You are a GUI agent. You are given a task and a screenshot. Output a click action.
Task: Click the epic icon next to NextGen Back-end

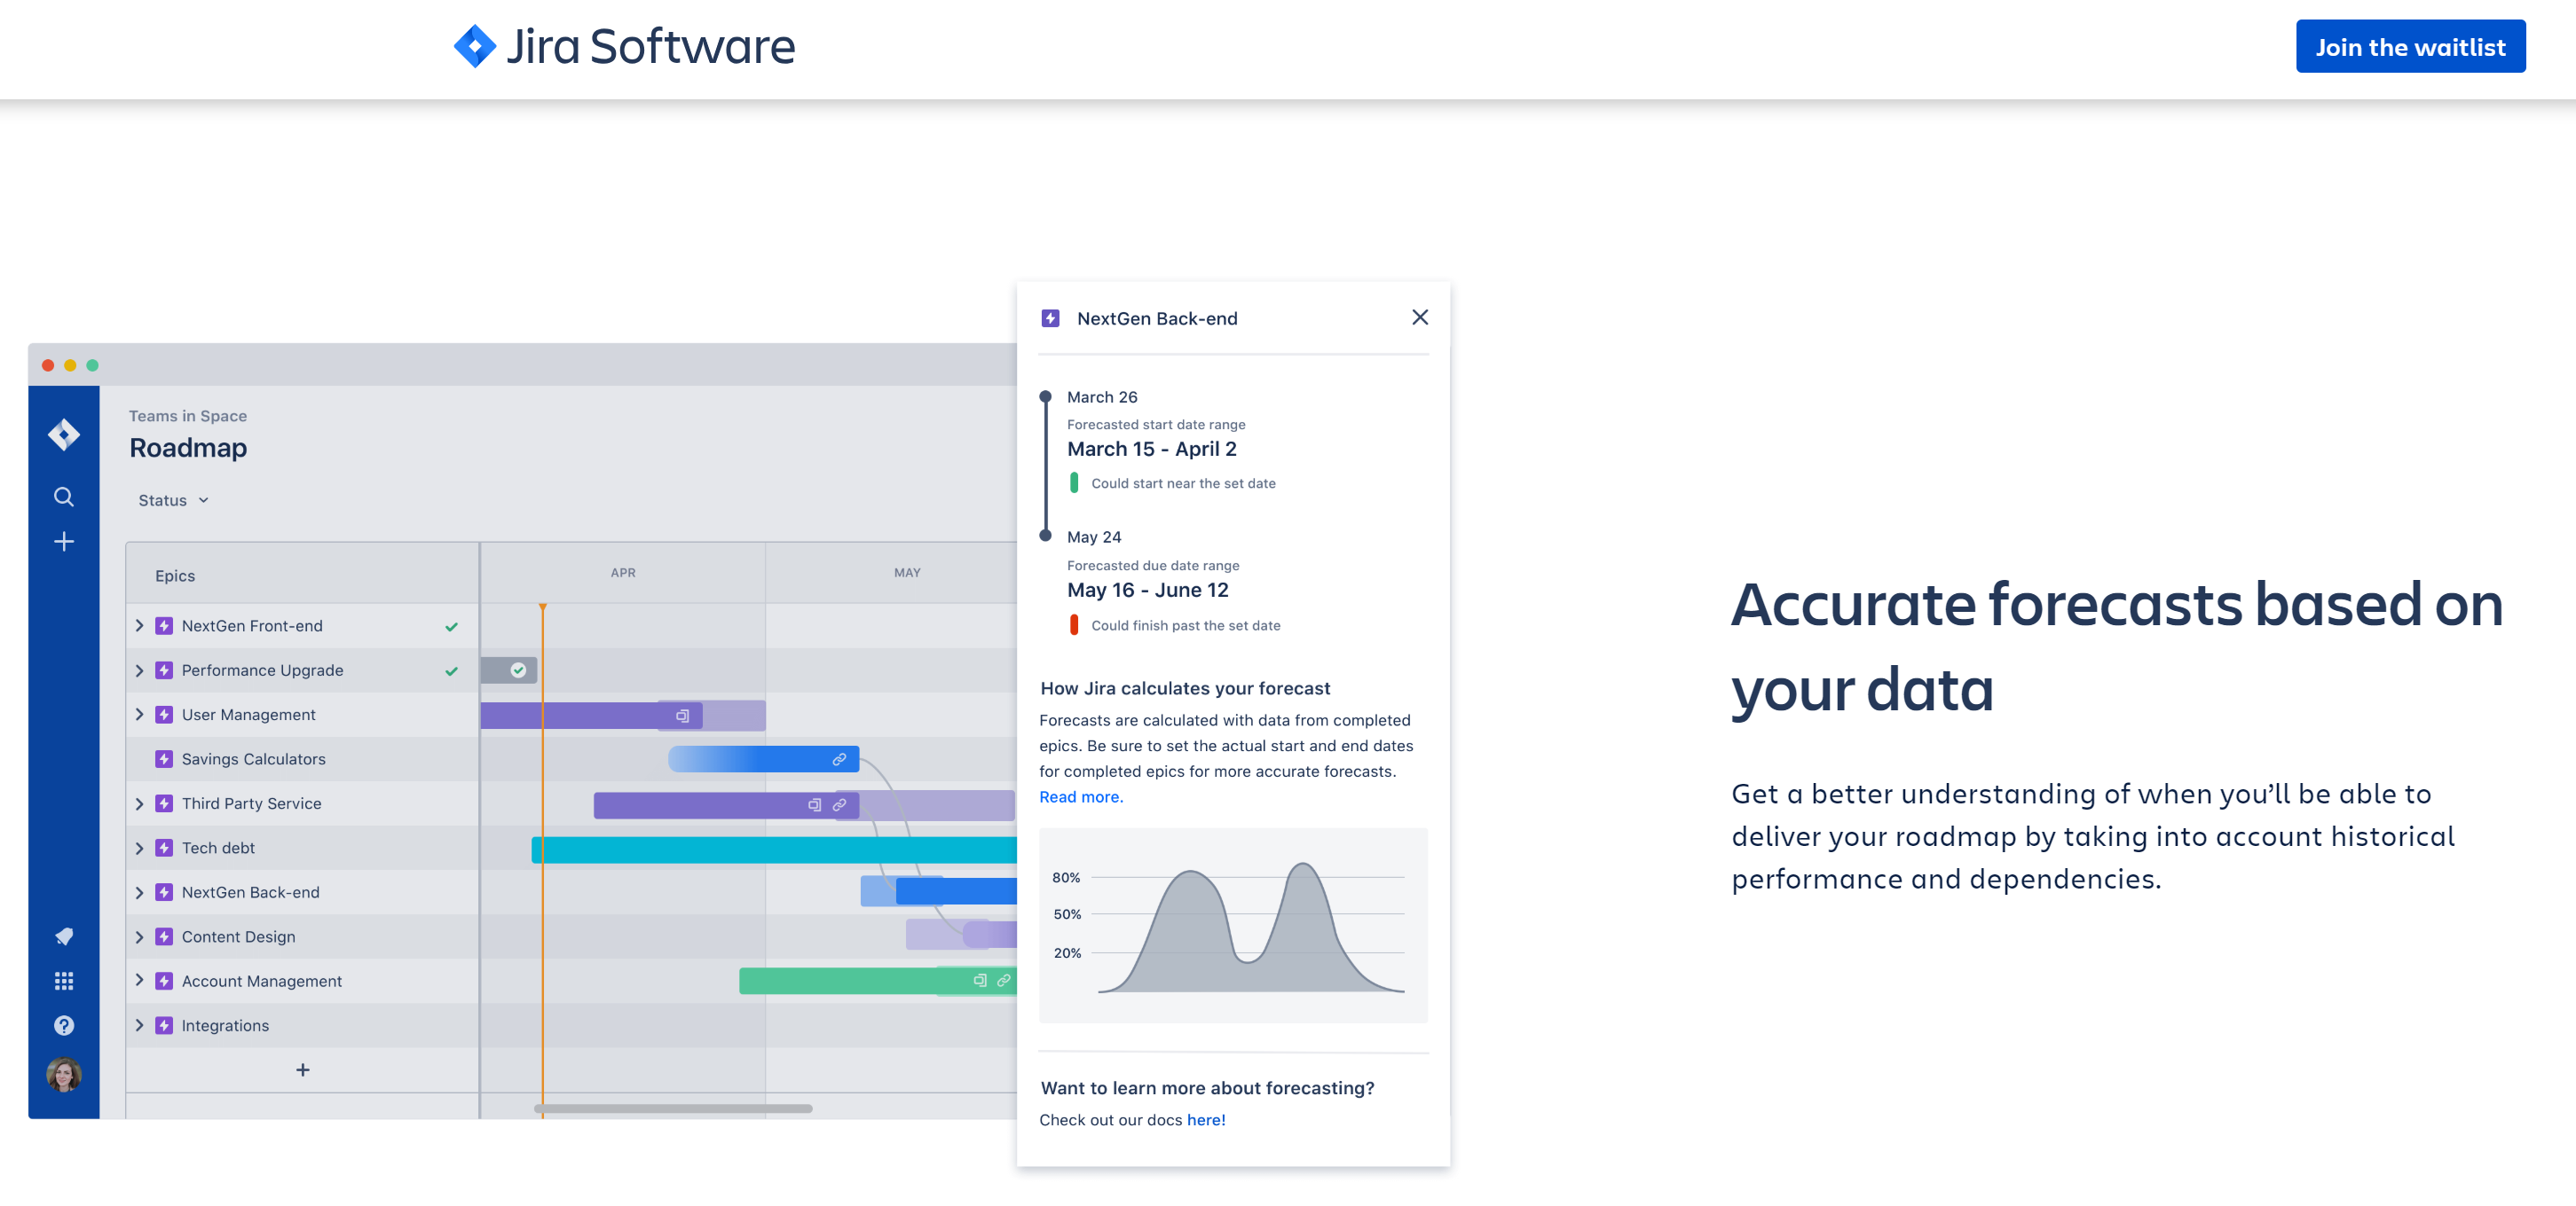tap(163, 891)
